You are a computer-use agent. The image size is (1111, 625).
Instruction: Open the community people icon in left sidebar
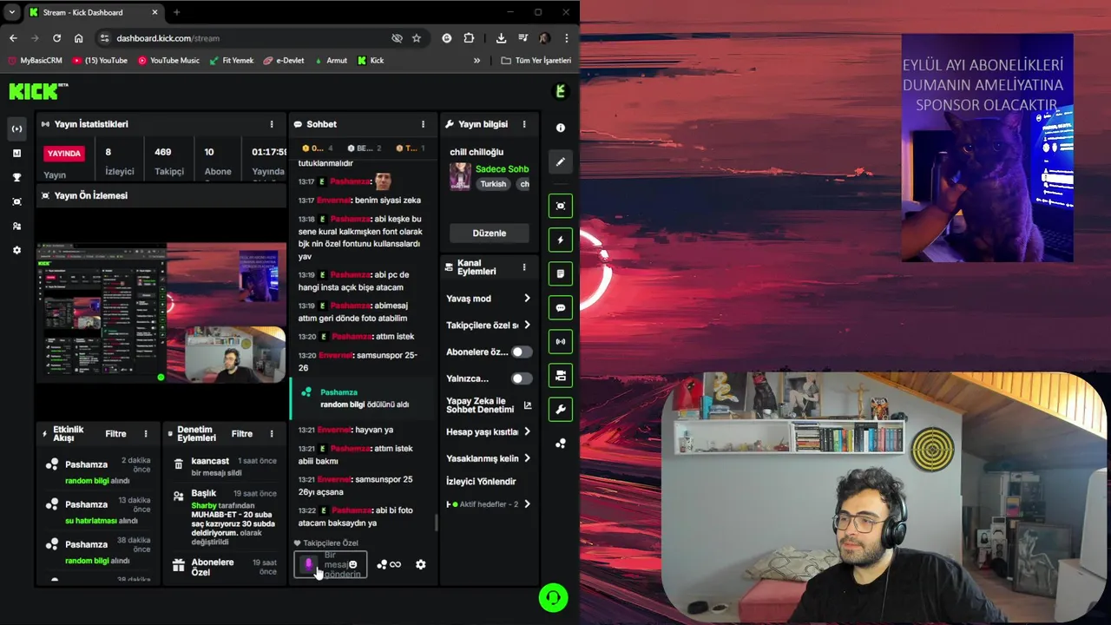point(16,226)
